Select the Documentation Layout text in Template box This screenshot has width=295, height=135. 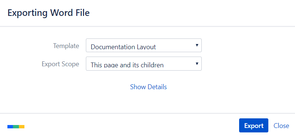pos(123,47)
